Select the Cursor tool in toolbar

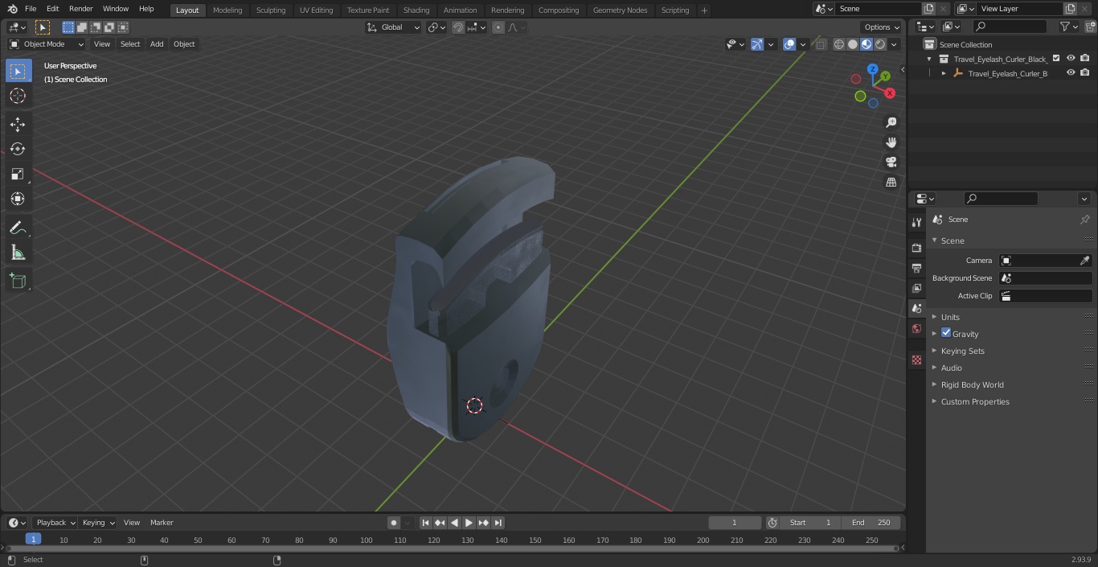(x=18, y=96)
